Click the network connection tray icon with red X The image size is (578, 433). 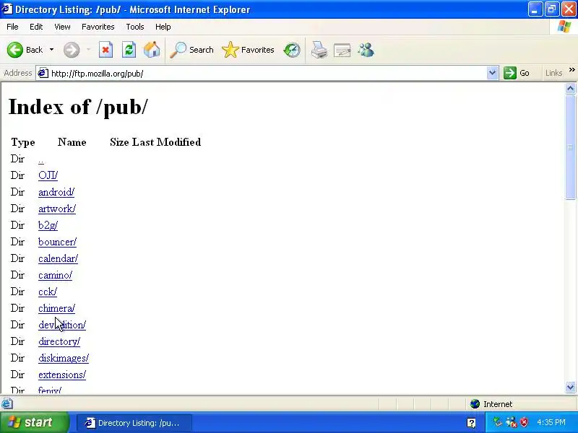511,422
